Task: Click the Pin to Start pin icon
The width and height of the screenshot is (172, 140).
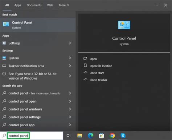Action: tap(85, 72)
